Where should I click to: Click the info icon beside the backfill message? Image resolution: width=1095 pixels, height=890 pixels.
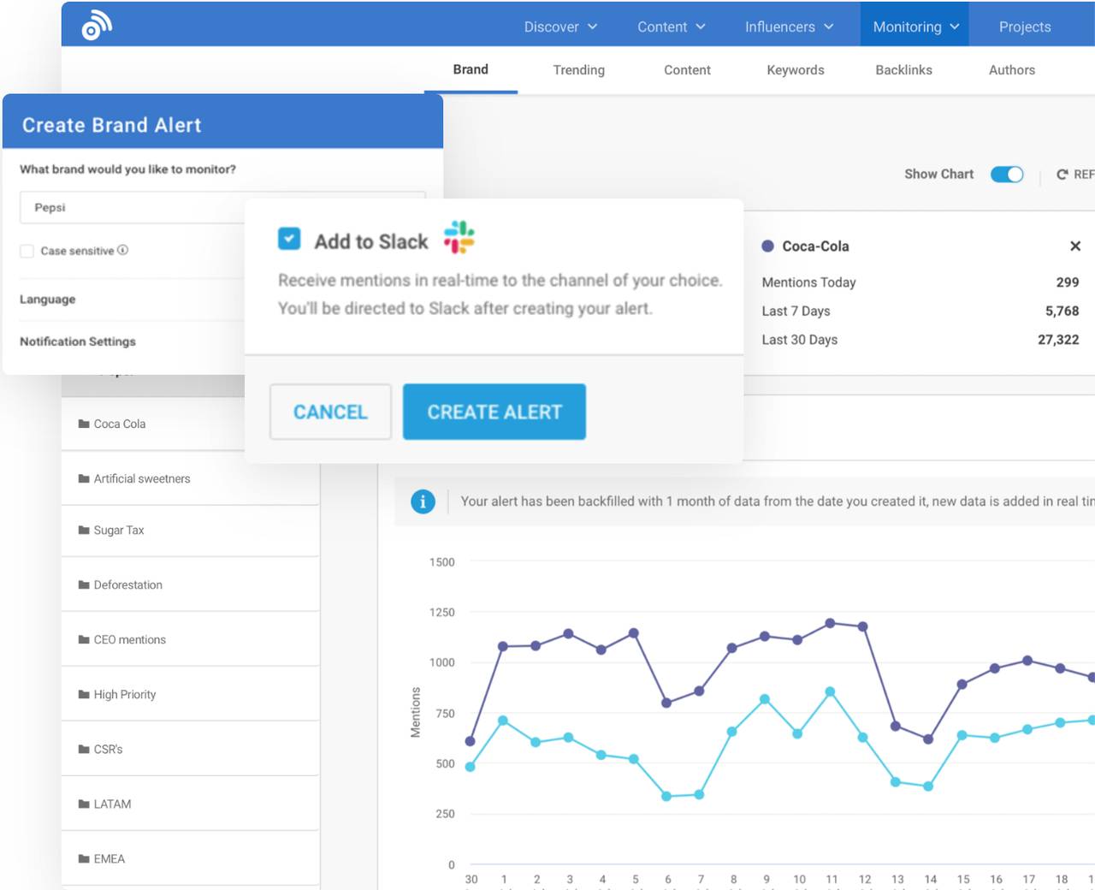pyautogui.click(x=423, y=501)
